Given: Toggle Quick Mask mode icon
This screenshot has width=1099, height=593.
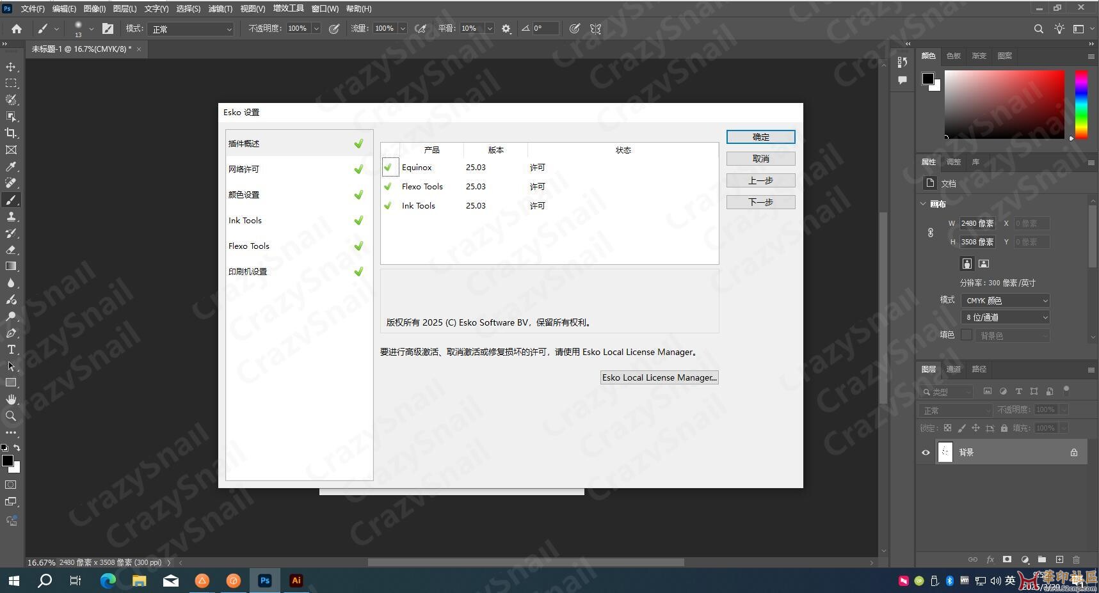Looking at the screenshot, I should click(x=11, y=485).
